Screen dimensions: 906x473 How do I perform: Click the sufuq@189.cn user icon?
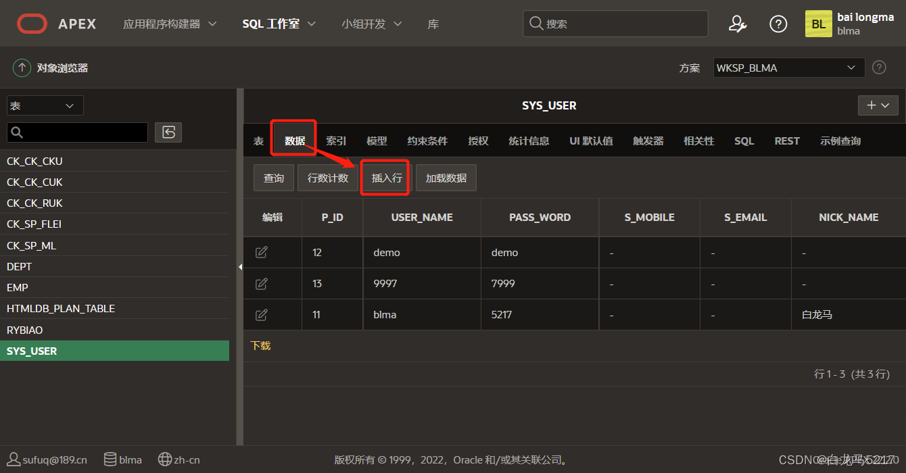[13, 459]
